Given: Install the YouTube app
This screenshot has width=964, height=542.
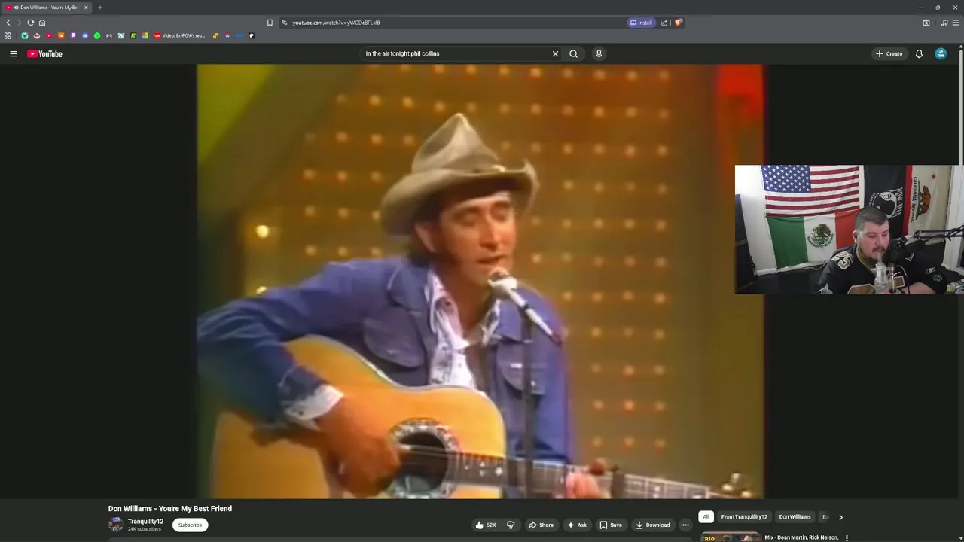Looking at the screenshot, I should point(641,23).
